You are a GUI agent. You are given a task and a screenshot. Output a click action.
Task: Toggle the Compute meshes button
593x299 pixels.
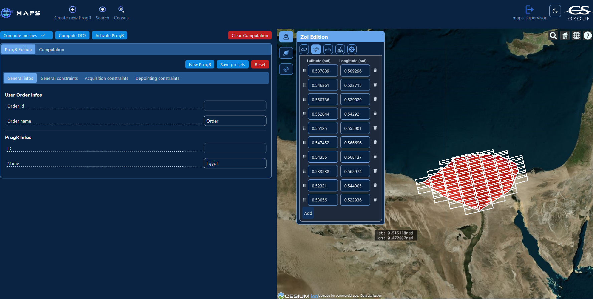[26, 35]
